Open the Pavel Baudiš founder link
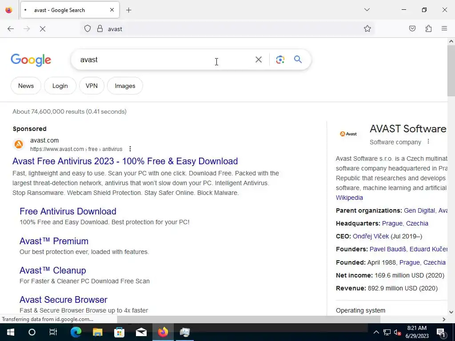455x341 pixels. 387,249
